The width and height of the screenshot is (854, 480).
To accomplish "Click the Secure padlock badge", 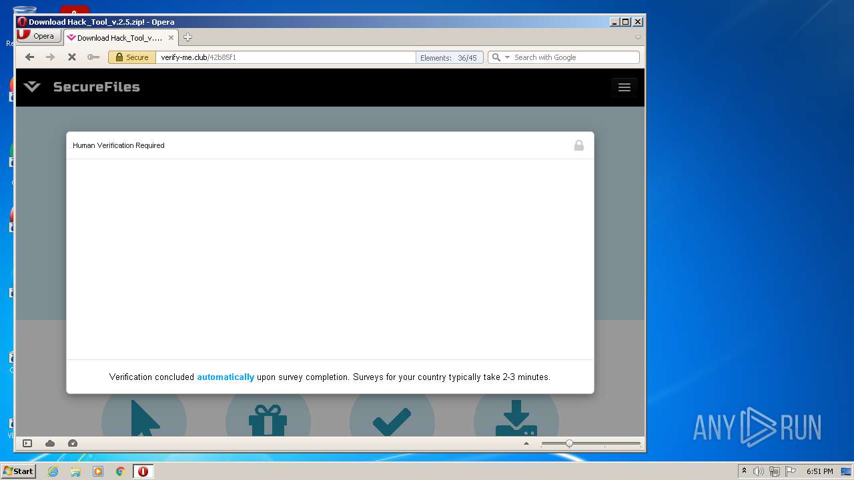I will pos(132,57).
